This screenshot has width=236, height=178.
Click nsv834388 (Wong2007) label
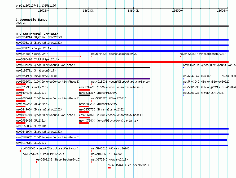[x=32, y=54]
